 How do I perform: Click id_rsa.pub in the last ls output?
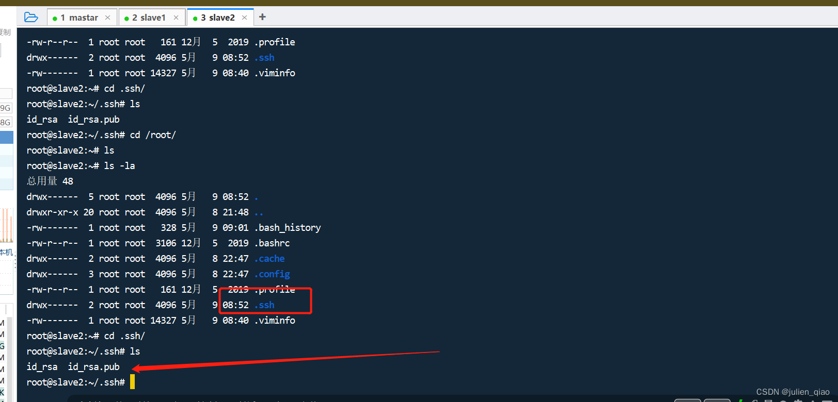(93, 367)
